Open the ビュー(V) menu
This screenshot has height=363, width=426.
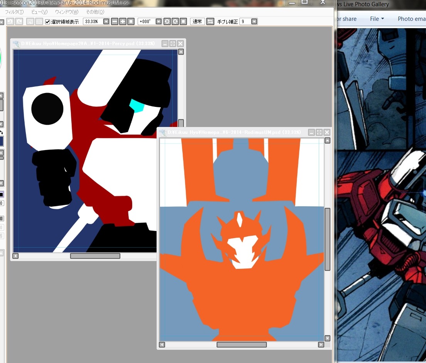click(x=39, y=12)
